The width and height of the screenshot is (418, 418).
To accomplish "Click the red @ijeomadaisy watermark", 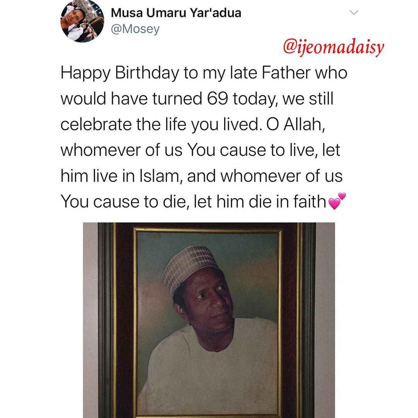I will [x=333, y=48].
